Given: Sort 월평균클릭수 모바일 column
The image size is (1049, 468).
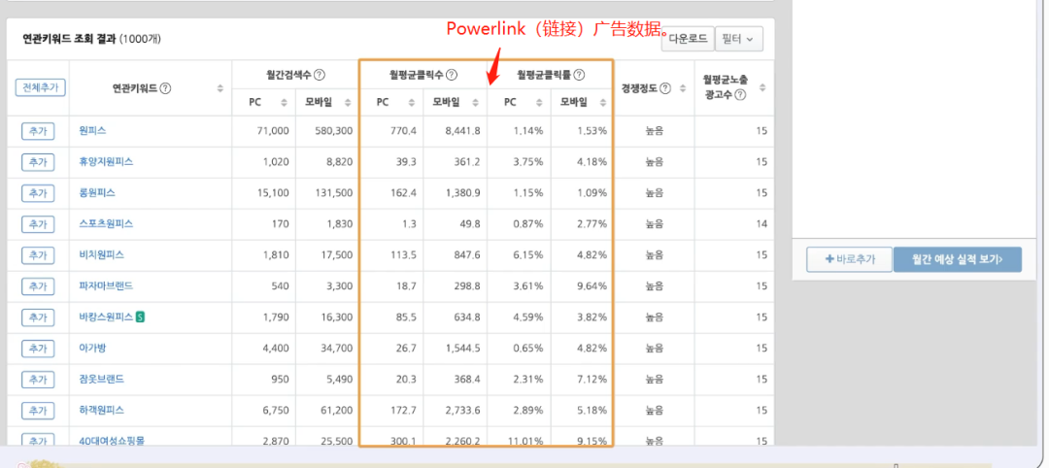Looking at the screenshot, I should [x=476, y=102].
